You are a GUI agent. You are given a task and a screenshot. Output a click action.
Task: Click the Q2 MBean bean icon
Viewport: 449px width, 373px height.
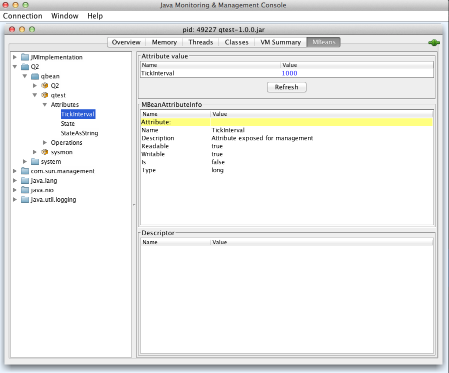point(44,86)
